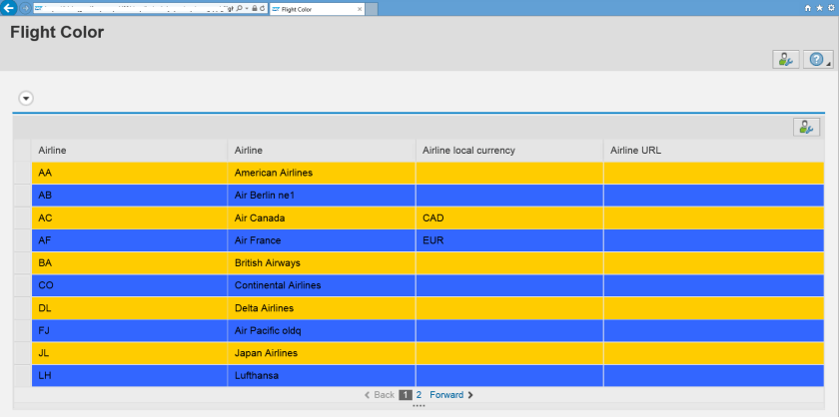Click the Air Berlin ne1 cell
Viewport: 839px width, 417px height.
[322, 196]
